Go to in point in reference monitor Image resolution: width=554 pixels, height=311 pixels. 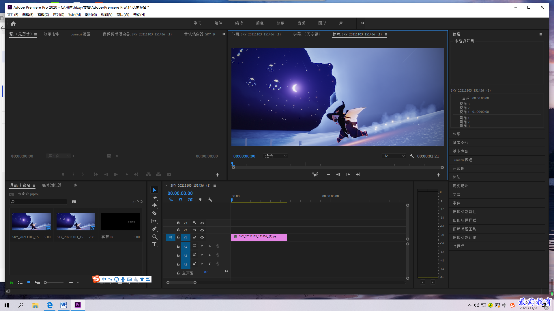pyautogui.click(x=328, y=175)
